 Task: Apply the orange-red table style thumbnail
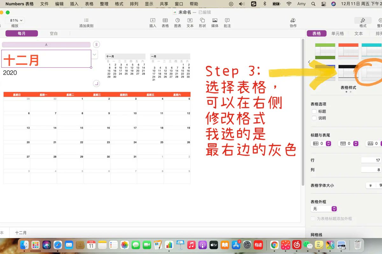click(x=348, y=51)
